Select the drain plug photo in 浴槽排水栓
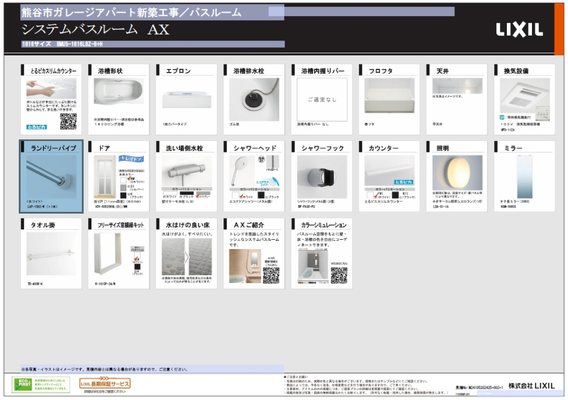Screen dimensions: 568x400 click(x=254, y=99)
